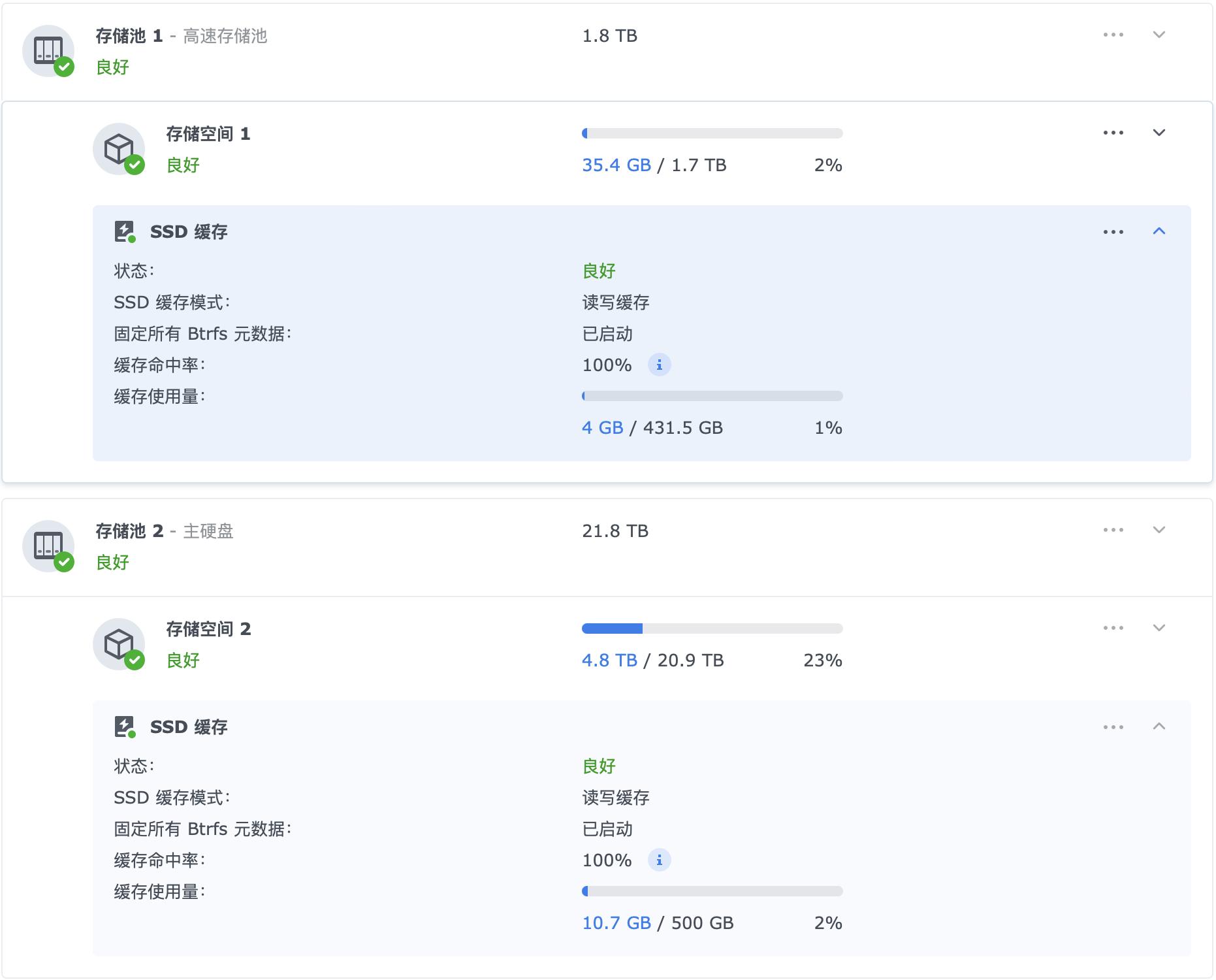Open the 4.8 TB usage link of 存储空间 2
Viewport: 1216px width, 980px height.
click(x=609, y=661)
